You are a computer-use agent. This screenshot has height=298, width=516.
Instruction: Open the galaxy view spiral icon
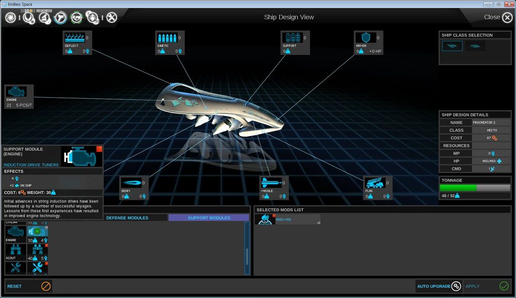coord(11,18)
